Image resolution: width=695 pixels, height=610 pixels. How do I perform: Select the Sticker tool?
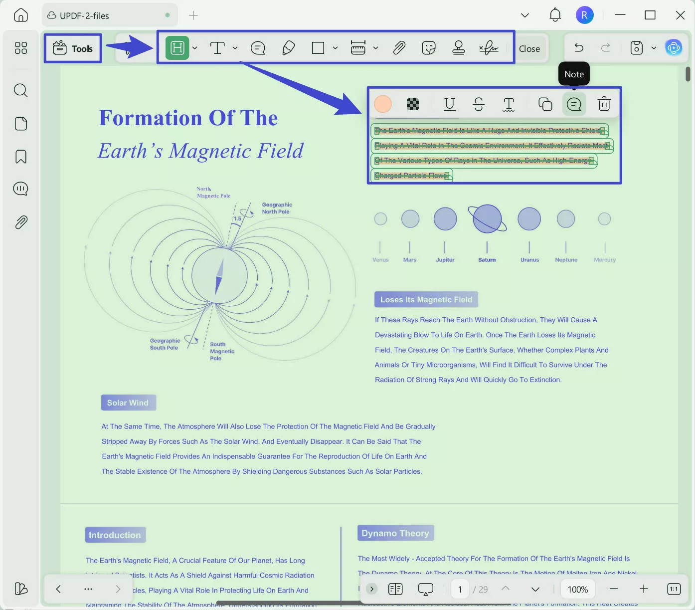428,48
